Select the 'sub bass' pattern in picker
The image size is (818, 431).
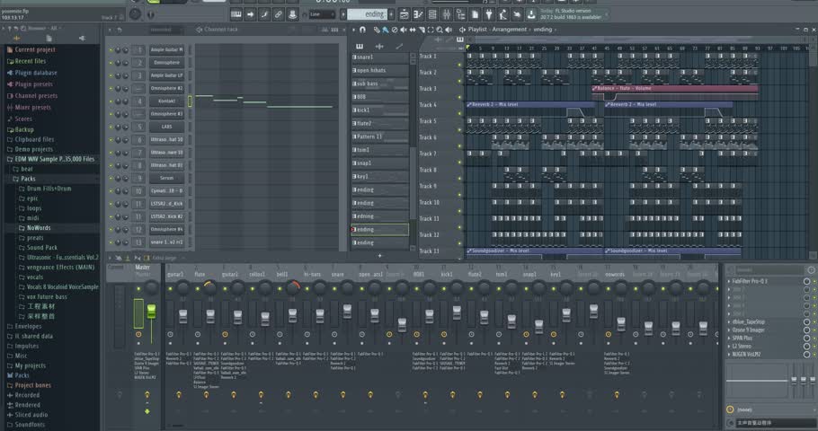[x=379, y=84]
